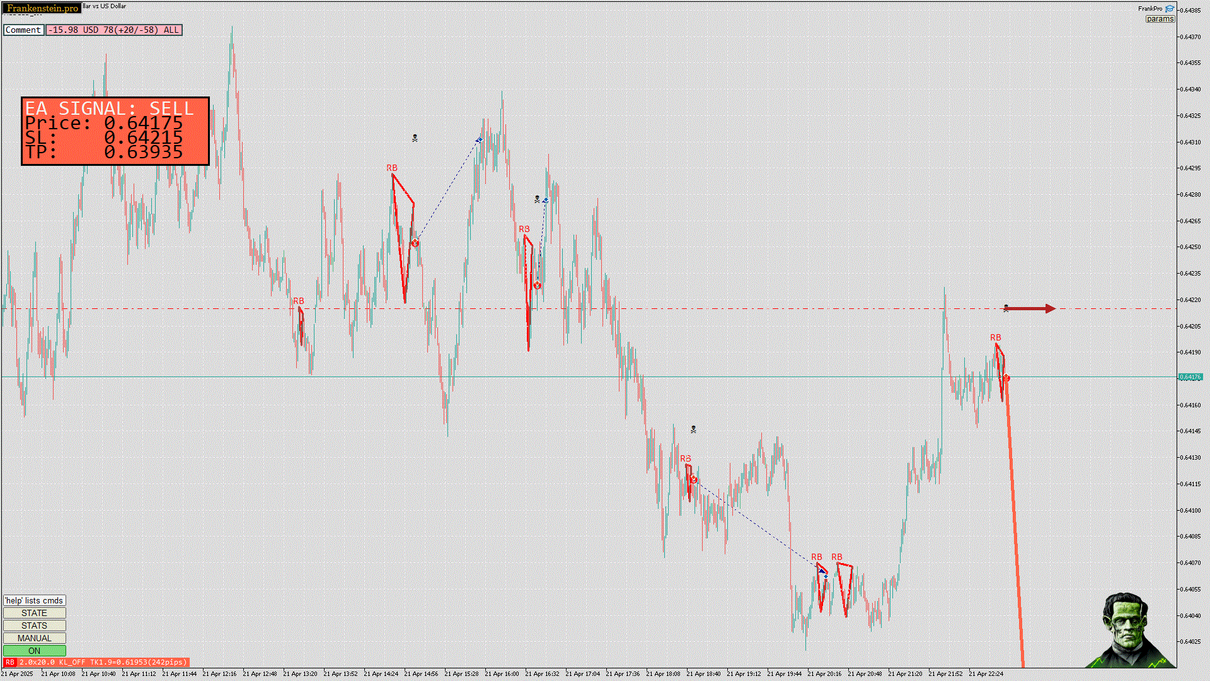Click the STATS button
The width and height of the screenshot is (1210, 681).
[34, 626]
